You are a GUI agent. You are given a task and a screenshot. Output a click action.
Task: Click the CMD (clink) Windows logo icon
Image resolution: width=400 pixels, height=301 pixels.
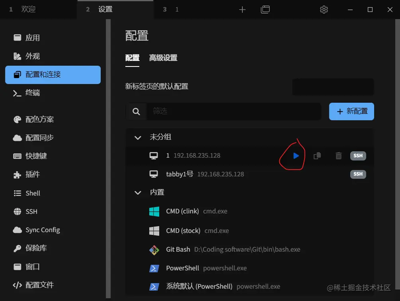154,211
